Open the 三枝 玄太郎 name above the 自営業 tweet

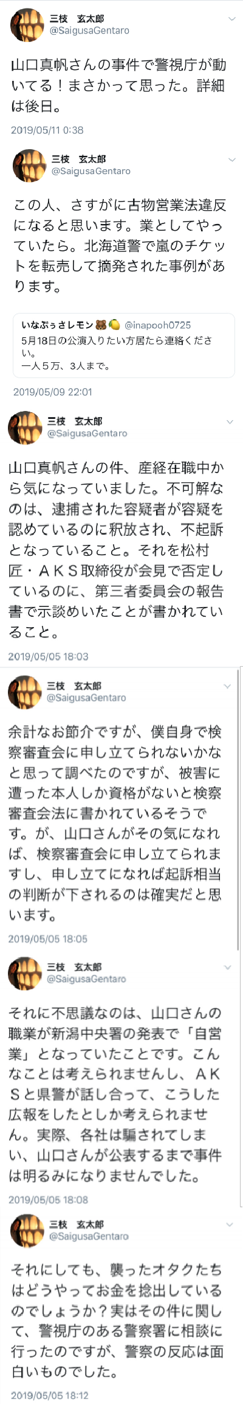74,967
